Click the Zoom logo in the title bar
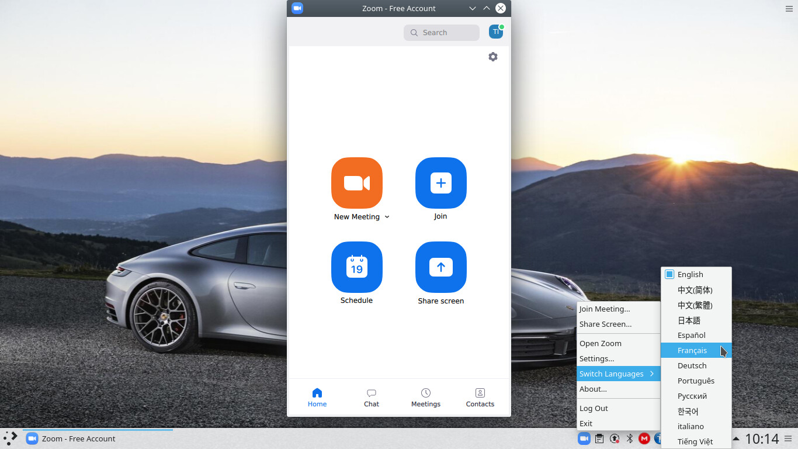Screen dimensions: 798x449 coord(297,8)
